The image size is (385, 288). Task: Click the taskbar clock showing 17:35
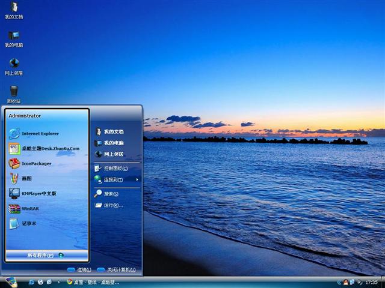pyautogui.click(x=371, y=282)
